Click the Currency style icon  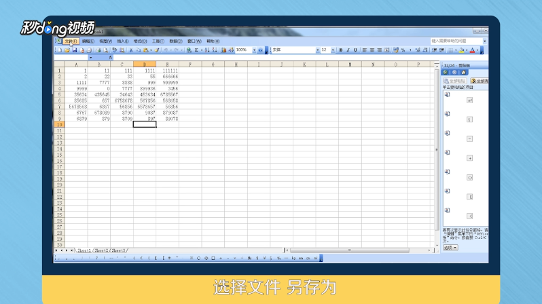[395, 50]
